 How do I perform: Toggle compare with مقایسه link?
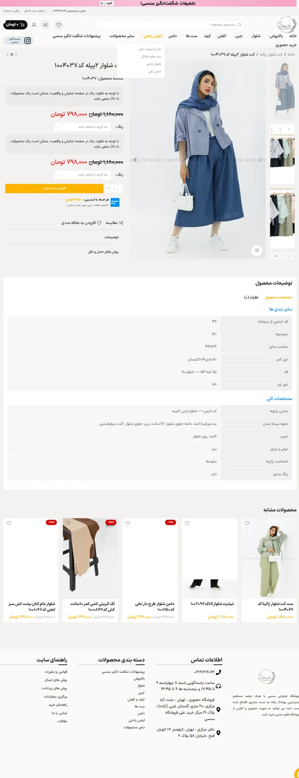point(114,223)
